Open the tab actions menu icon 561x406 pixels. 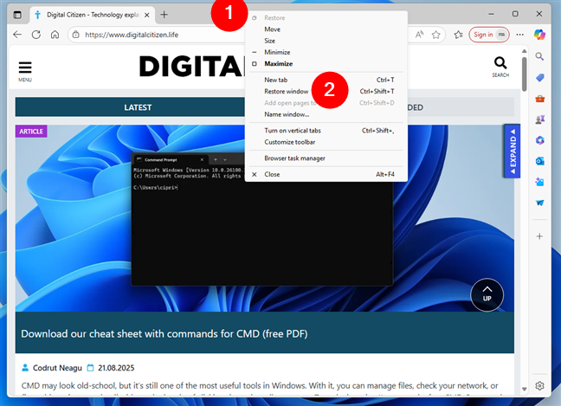[17, 15]
